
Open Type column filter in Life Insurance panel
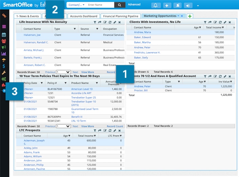[x=75, y=29]
